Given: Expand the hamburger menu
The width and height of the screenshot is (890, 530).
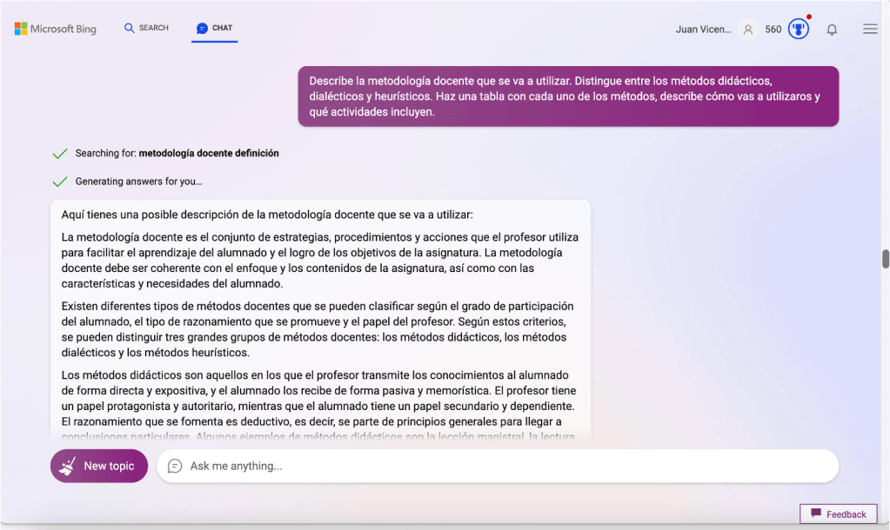Looking at the screenshot, I should [x=869, y=30].
